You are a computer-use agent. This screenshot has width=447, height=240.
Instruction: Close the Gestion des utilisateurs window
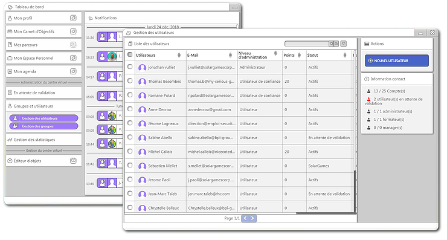coord(433,33)
